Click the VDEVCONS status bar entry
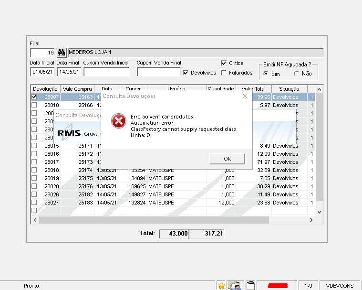This screenshot has width=362, height=290. click(x=340, y=286)
